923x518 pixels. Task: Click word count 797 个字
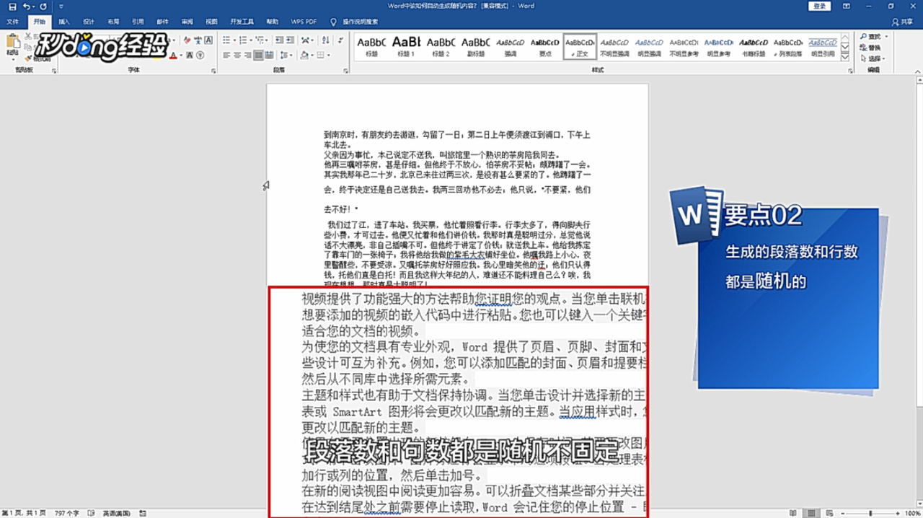click(66, 513)
